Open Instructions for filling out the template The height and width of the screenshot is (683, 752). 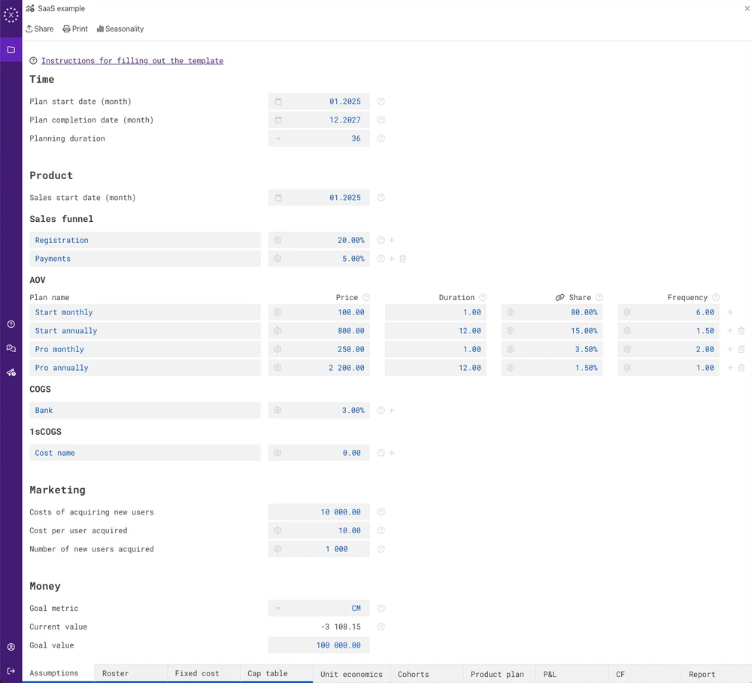pyautogui.click(x=132, y=61)
